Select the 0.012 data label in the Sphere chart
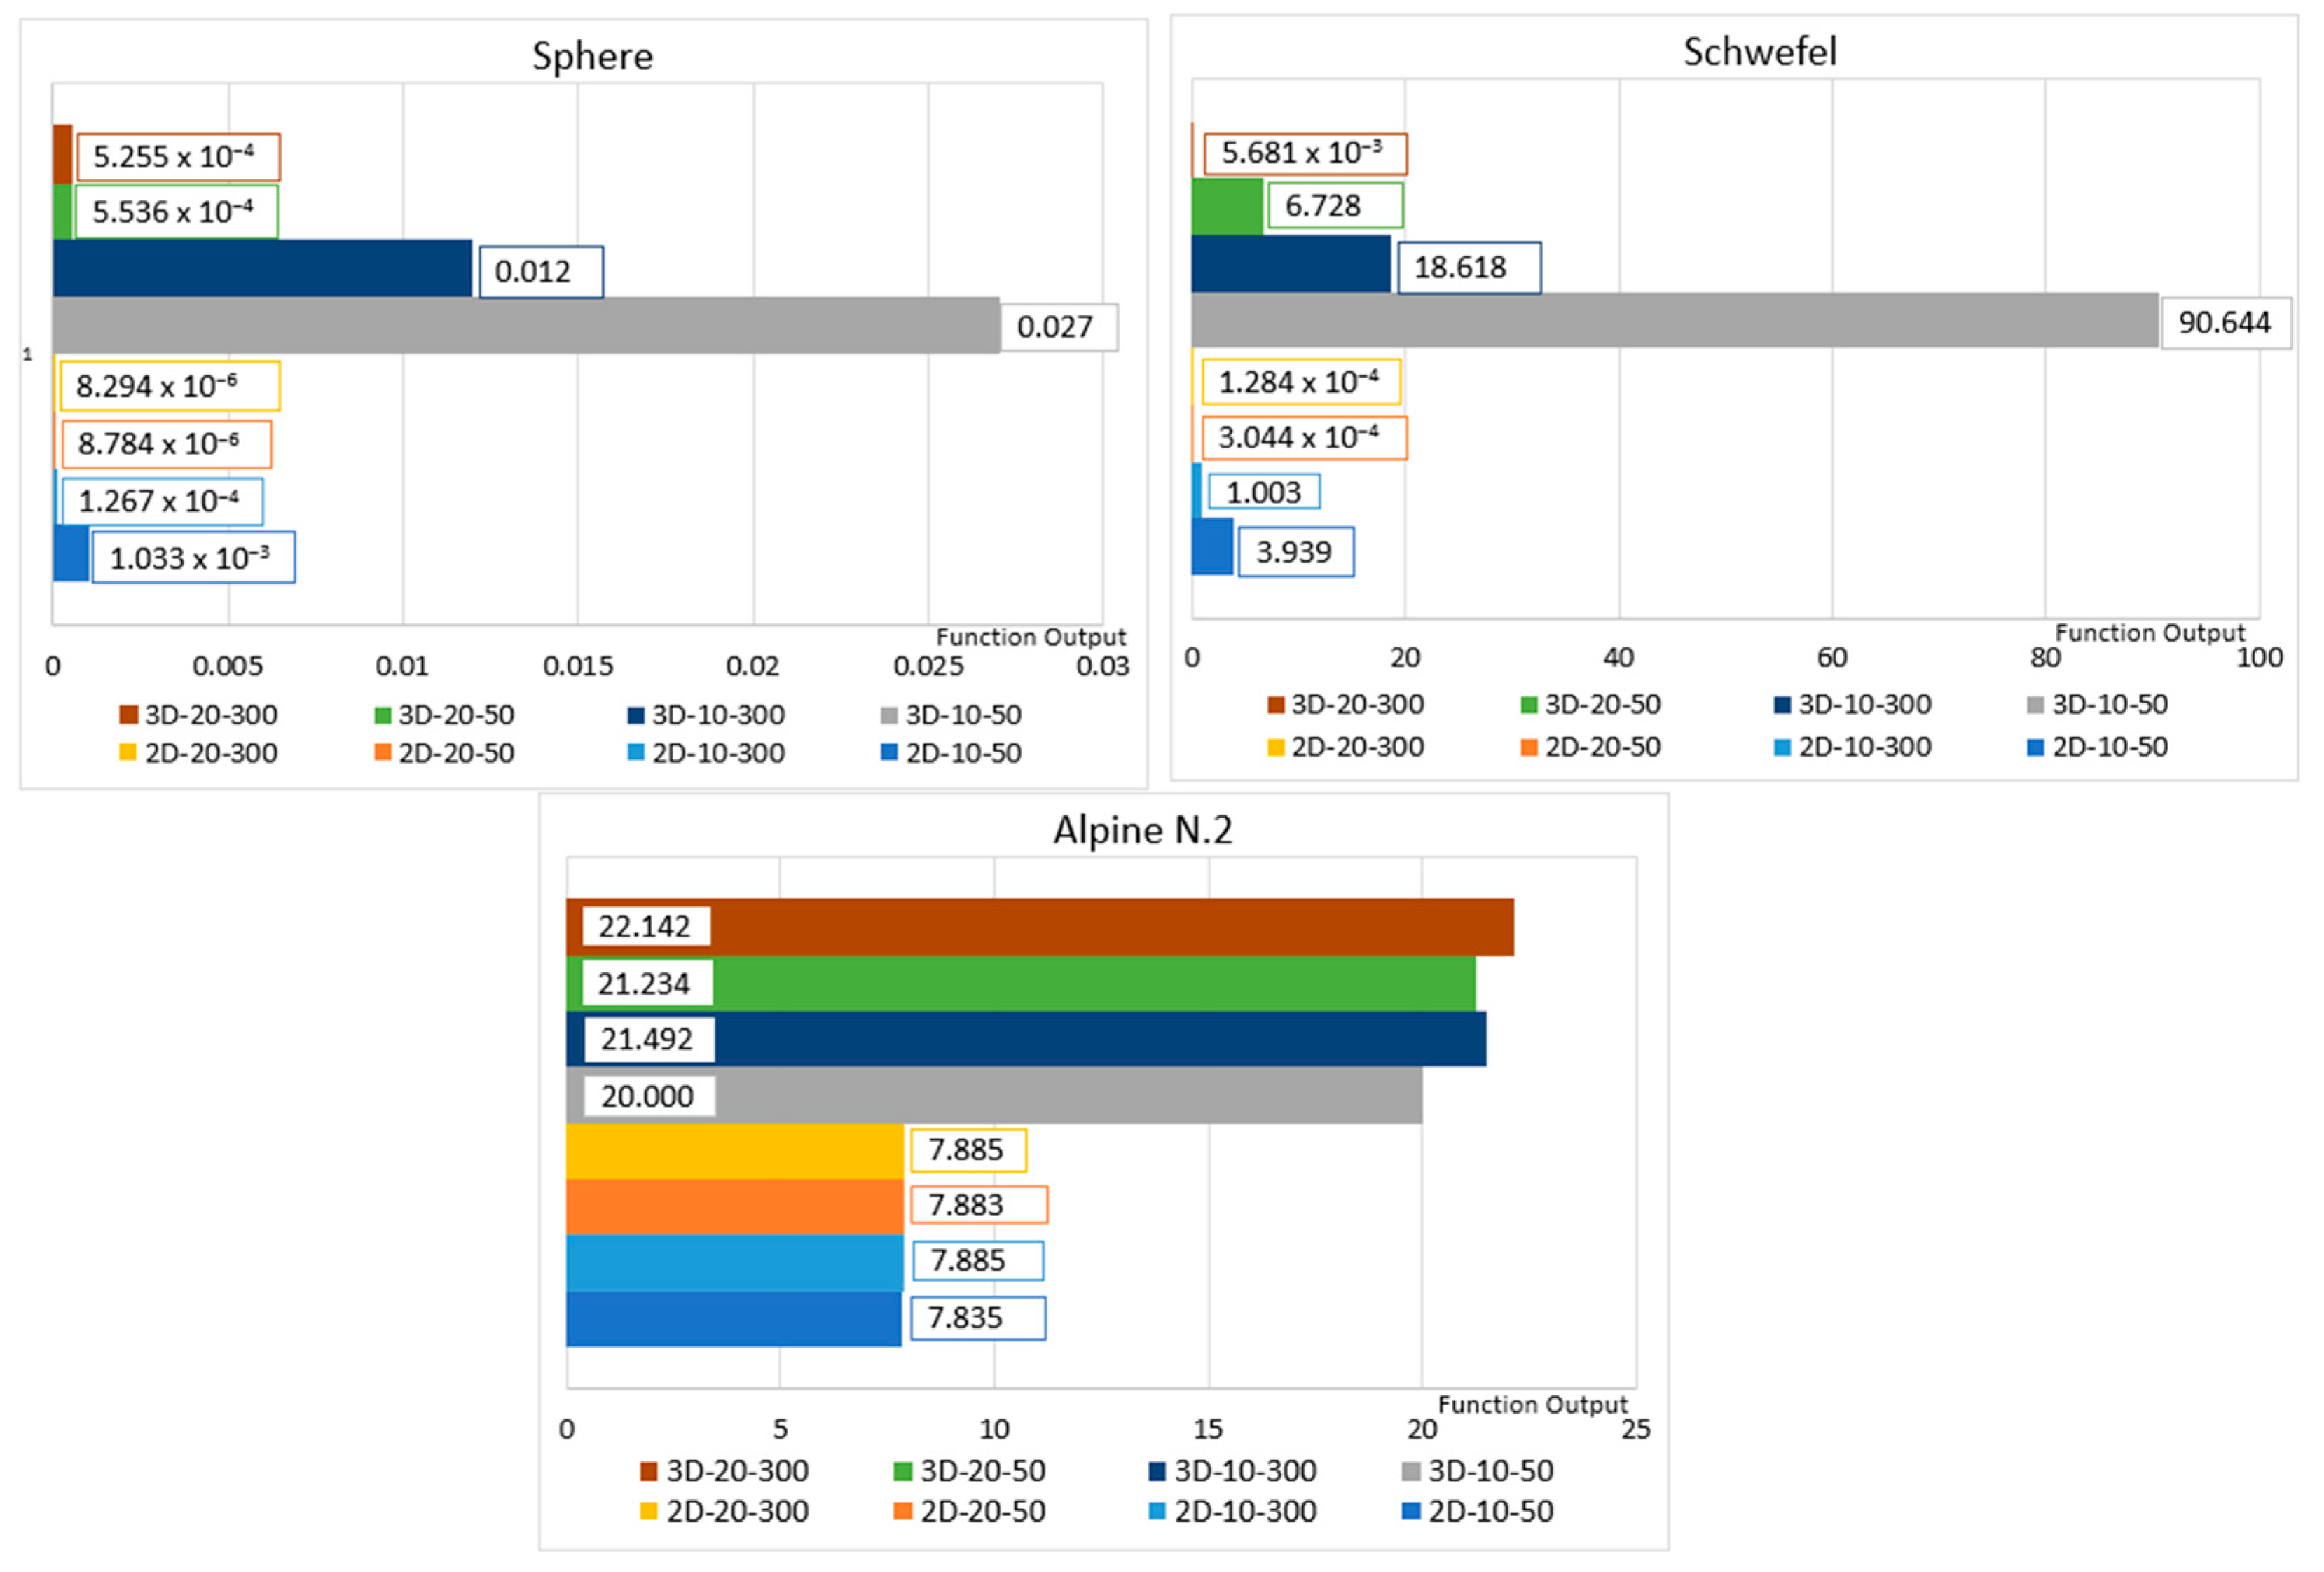 tap(540, 271)
